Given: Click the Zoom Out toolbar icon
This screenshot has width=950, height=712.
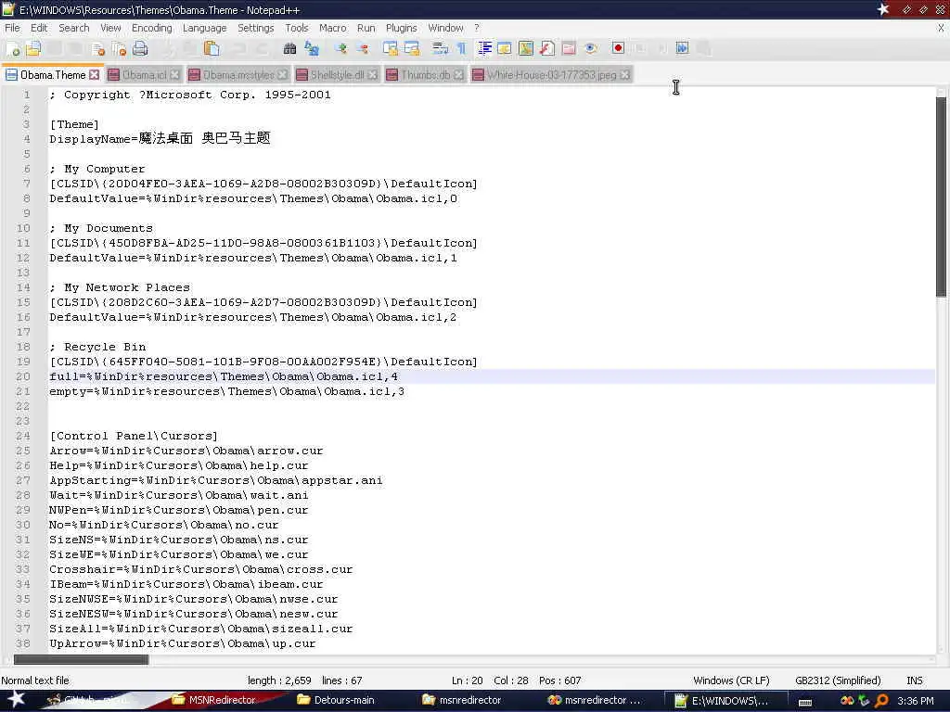Looking at the screenshot, I should pyautogui.click(x=363, y=48).
